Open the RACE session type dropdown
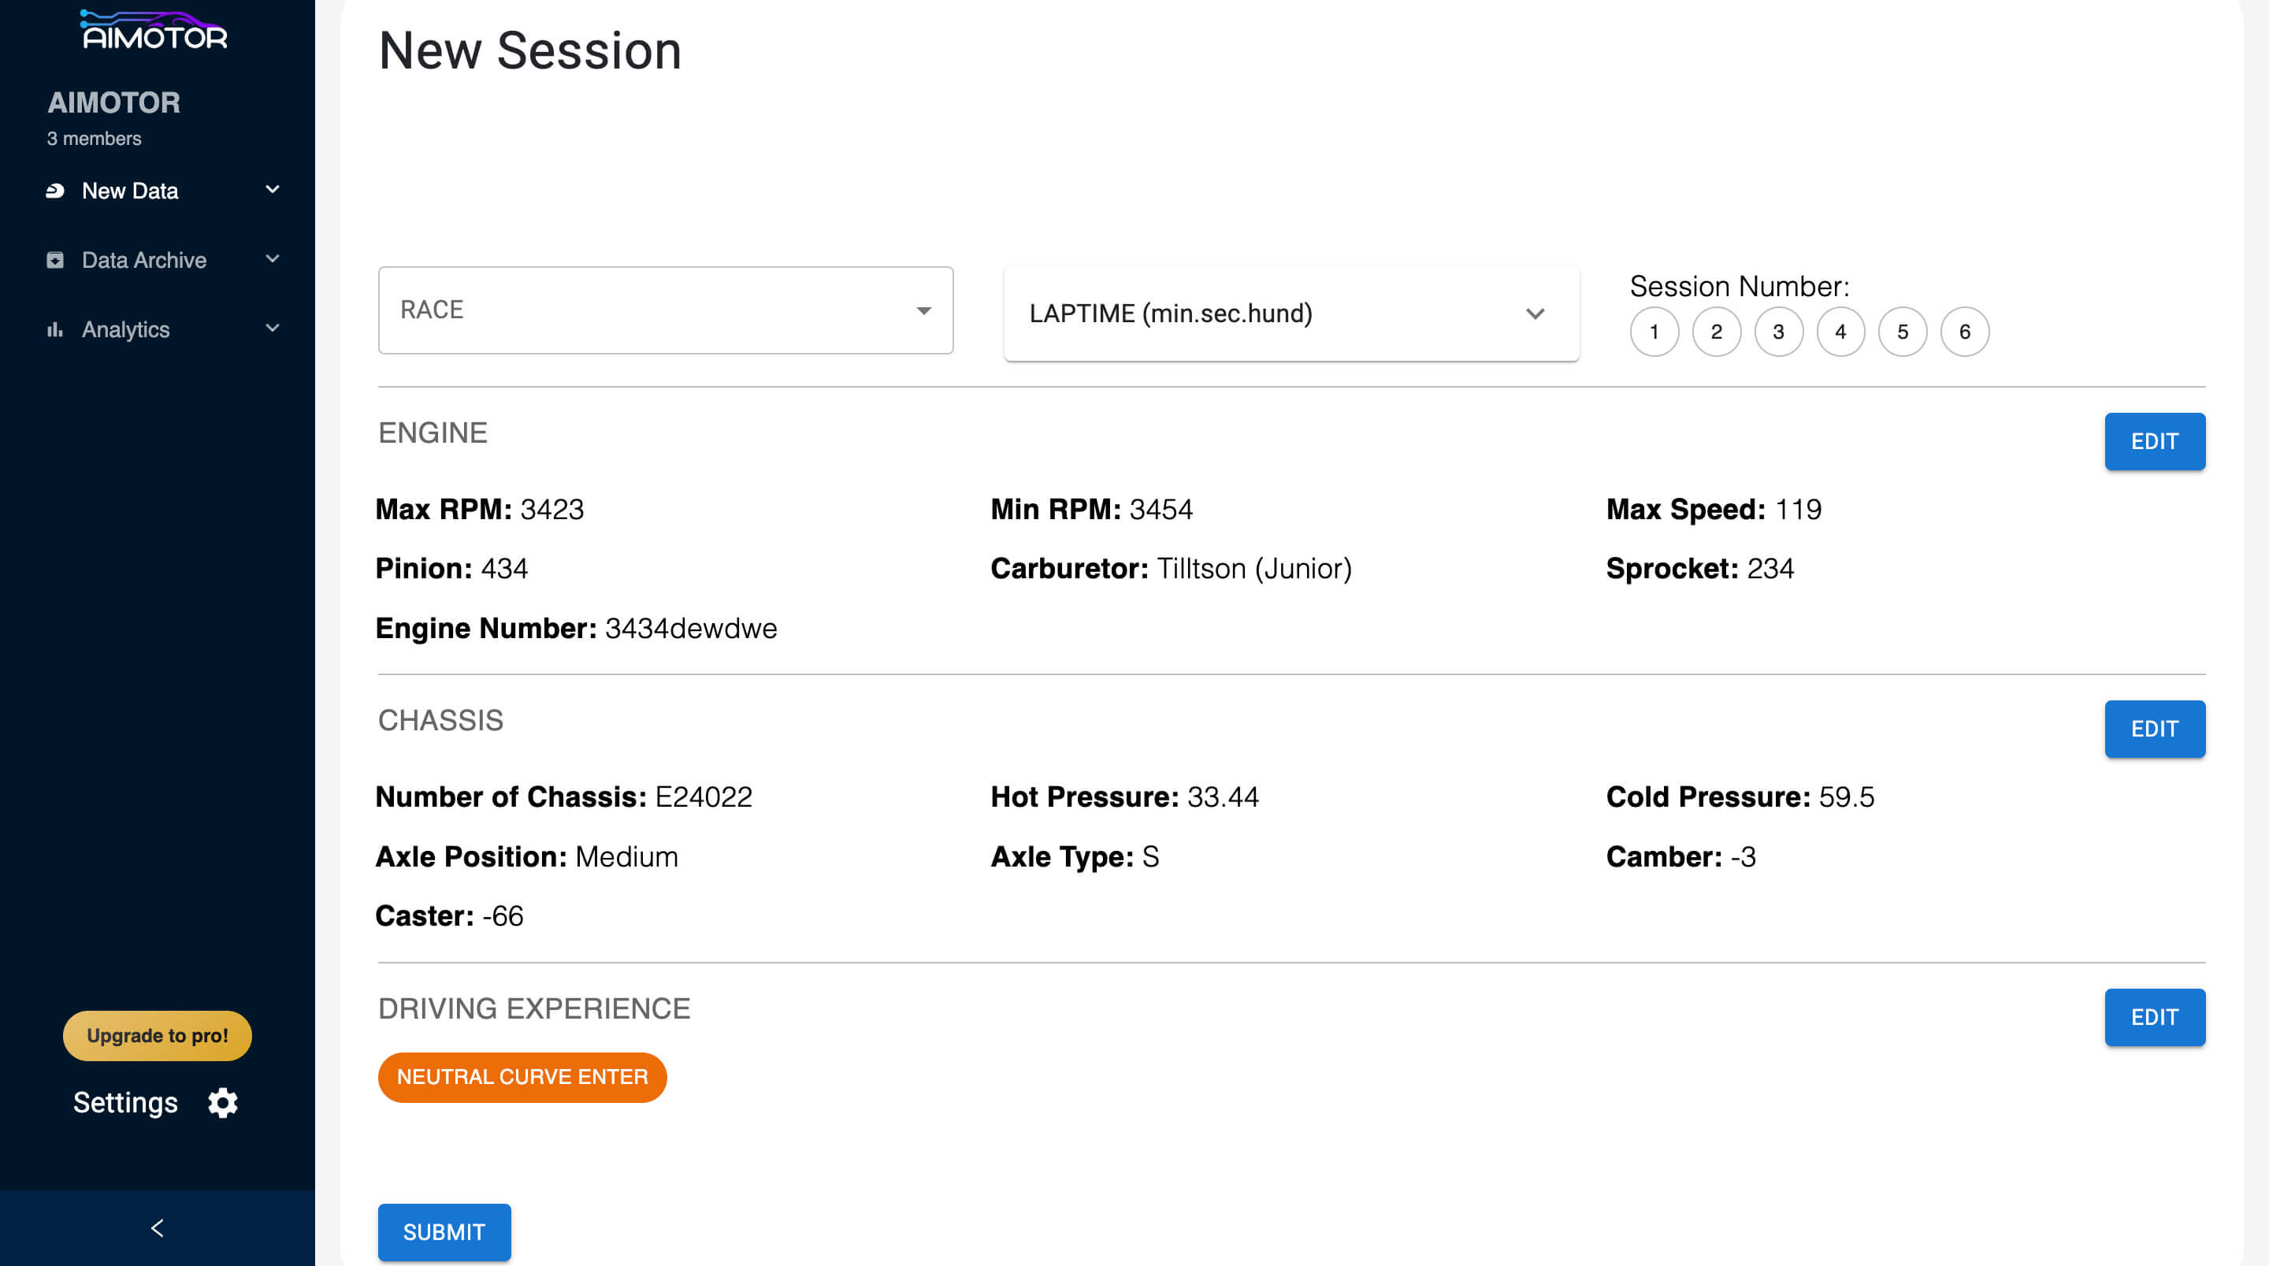2269x1266 pixels. 665,310
